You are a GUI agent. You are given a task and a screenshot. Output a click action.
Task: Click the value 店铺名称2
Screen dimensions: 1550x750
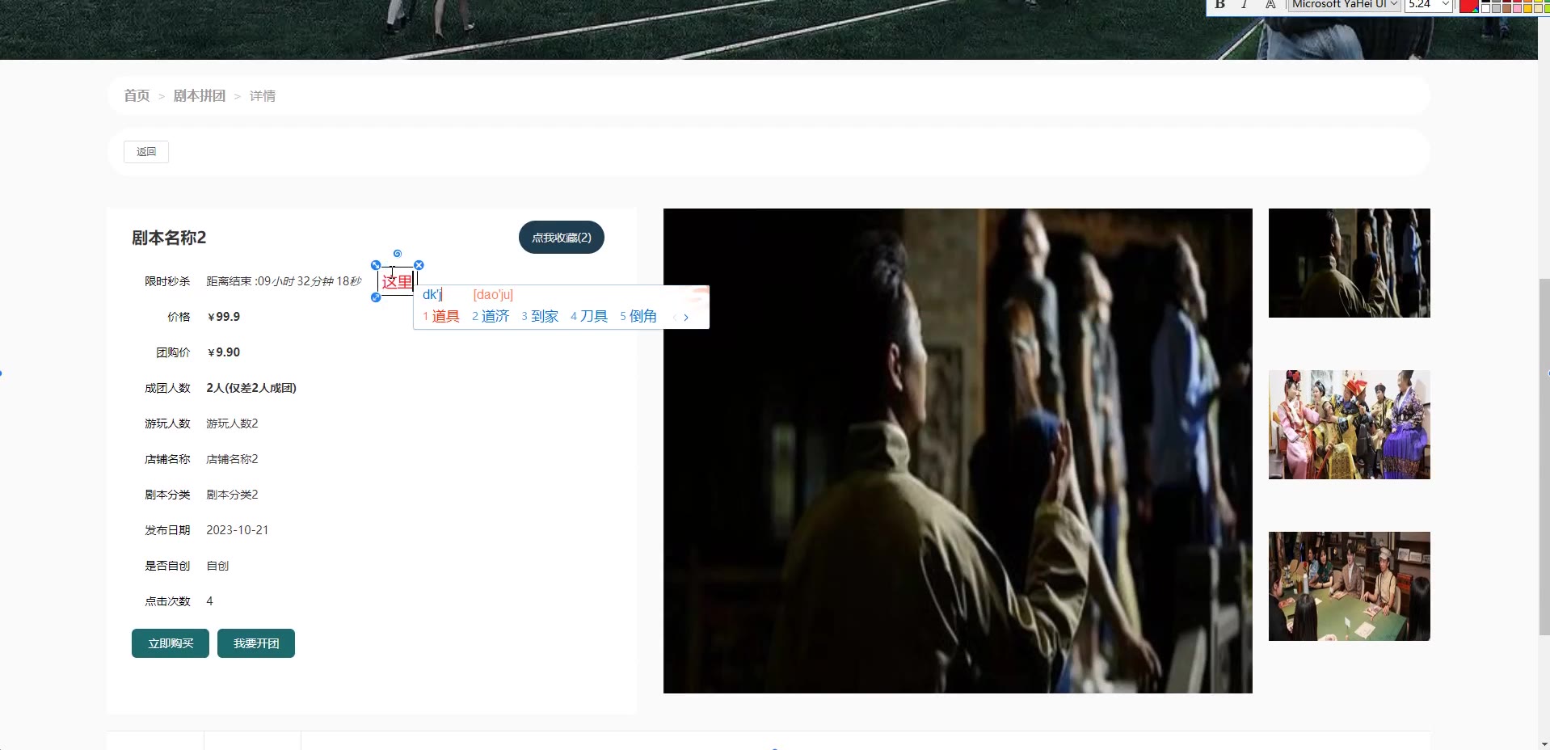[x=232, y=459]
